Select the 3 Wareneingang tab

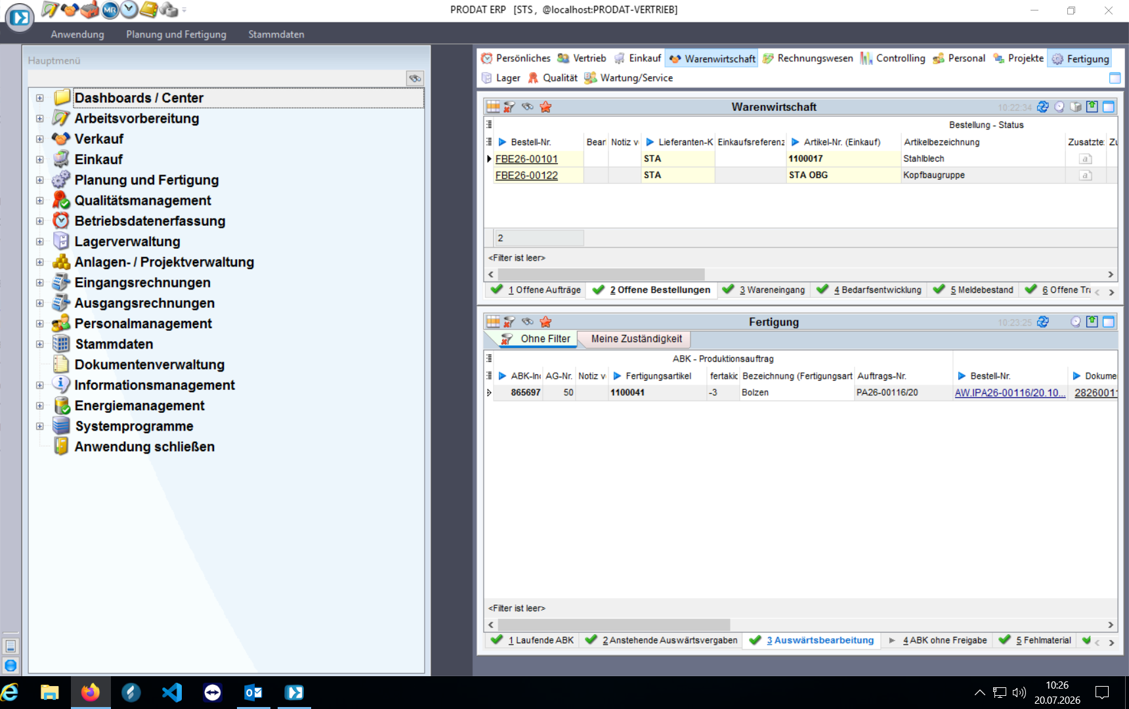[763, 290]
